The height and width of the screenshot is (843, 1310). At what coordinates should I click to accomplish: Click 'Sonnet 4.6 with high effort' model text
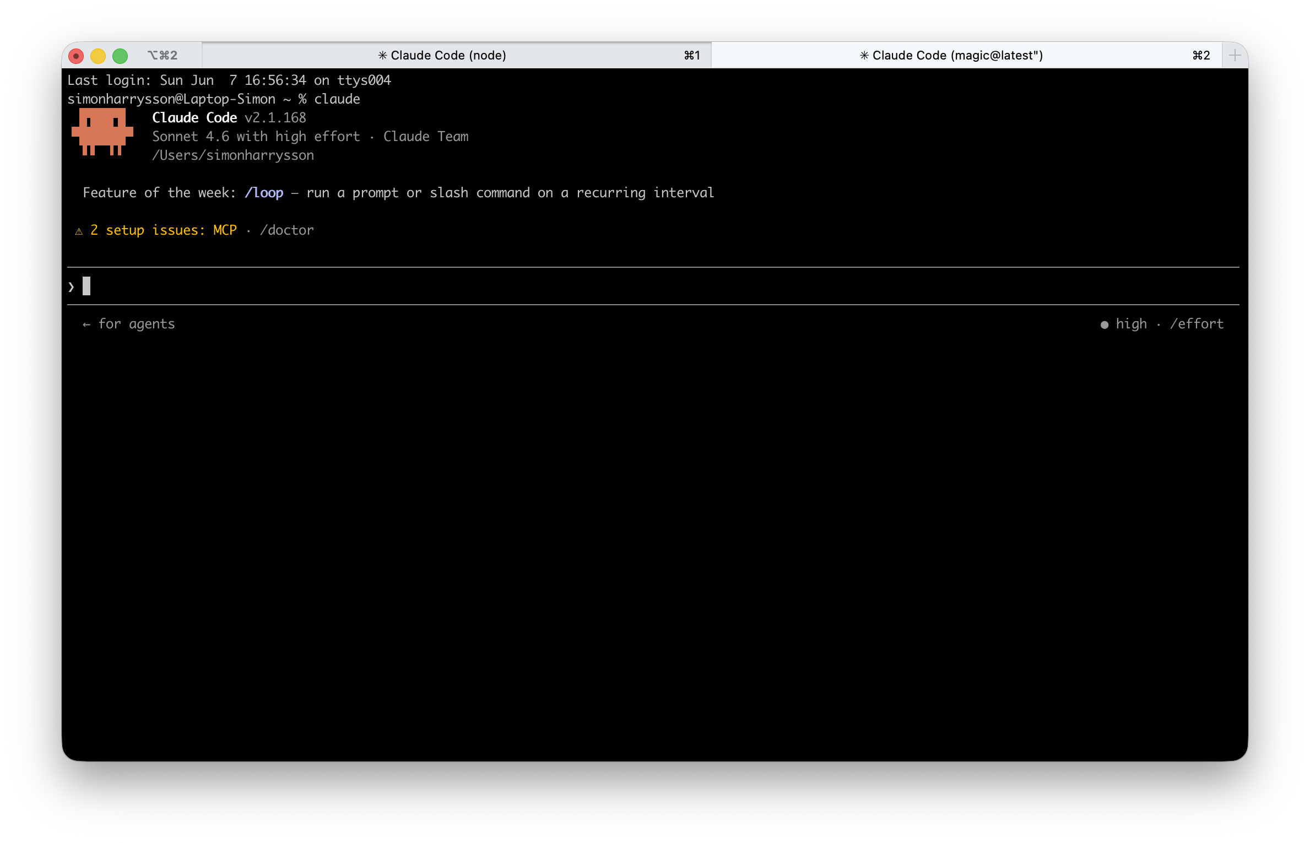(x=256, y=136)
